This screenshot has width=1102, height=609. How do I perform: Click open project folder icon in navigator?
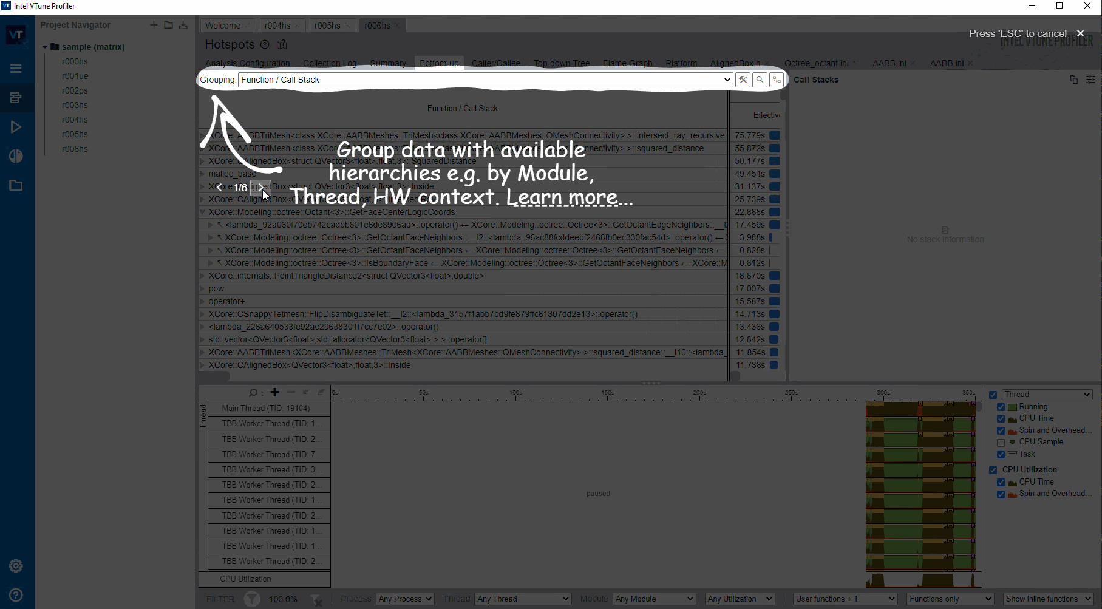pos(168,25)
